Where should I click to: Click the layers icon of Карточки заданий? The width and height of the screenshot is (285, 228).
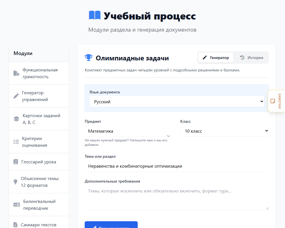point(16,119)
